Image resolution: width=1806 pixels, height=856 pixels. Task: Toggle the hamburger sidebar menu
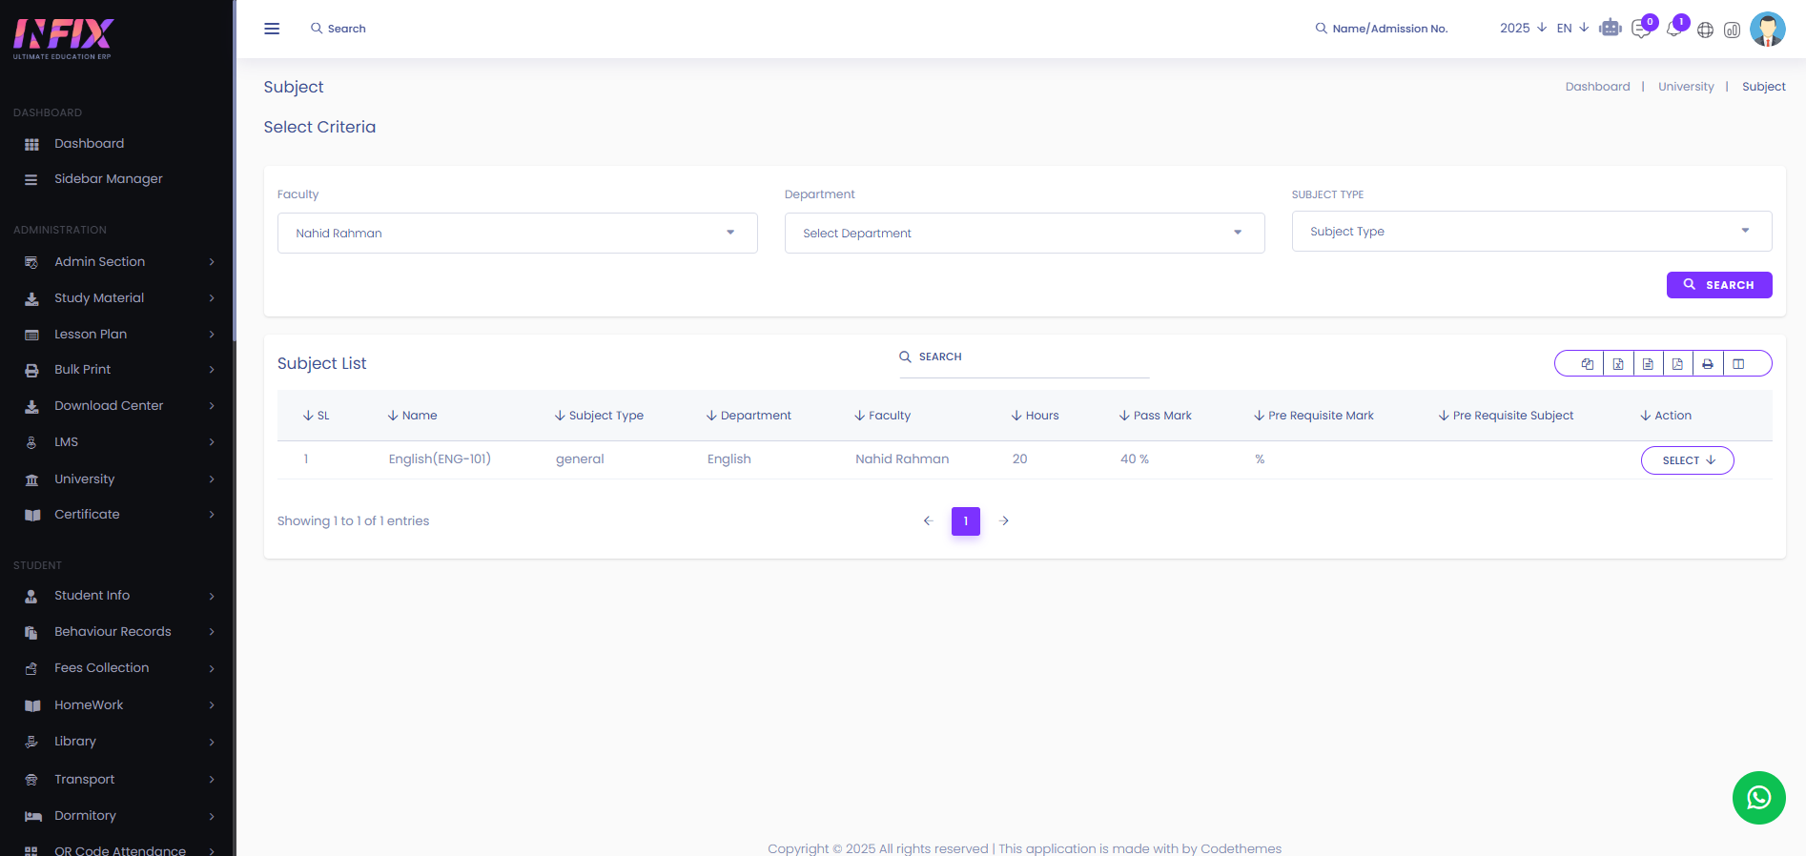272,29
